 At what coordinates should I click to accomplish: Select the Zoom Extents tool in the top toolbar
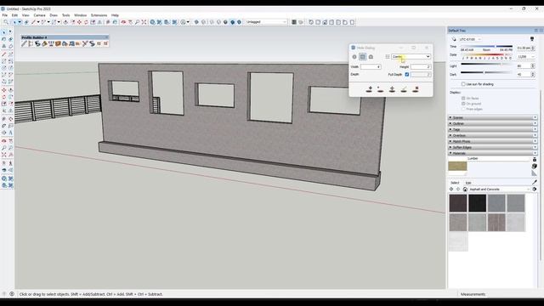click(x=144, y=22)
